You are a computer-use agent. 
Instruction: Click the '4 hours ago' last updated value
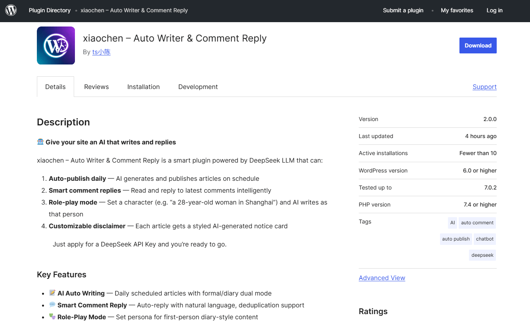481,136
